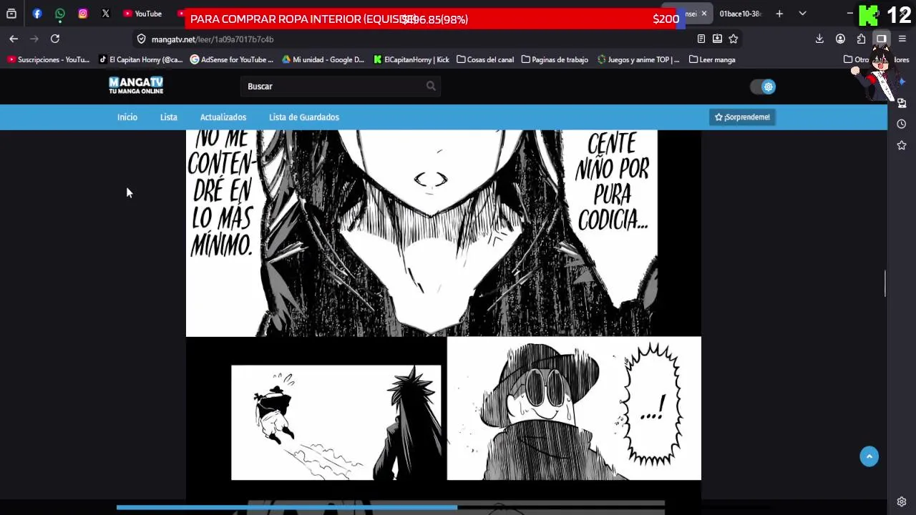
Task: Open the Firefox hamburger menu
Action: coord(902,39)
